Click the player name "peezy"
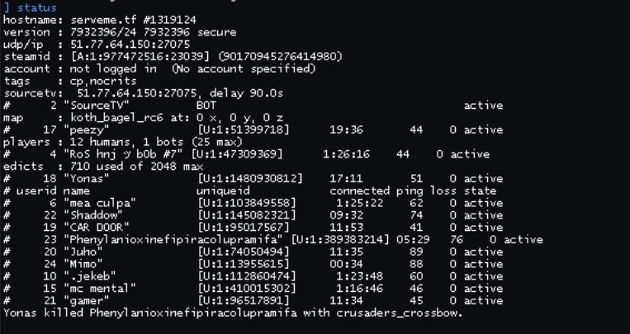 coord(87,130)
